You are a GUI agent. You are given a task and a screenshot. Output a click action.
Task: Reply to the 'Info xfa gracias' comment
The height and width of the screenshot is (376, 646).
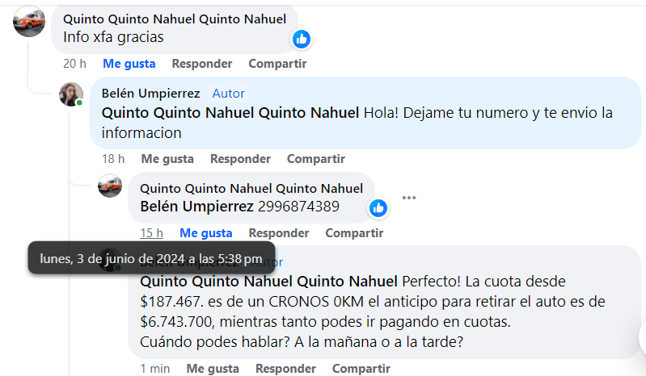click(x=202, y=64)
